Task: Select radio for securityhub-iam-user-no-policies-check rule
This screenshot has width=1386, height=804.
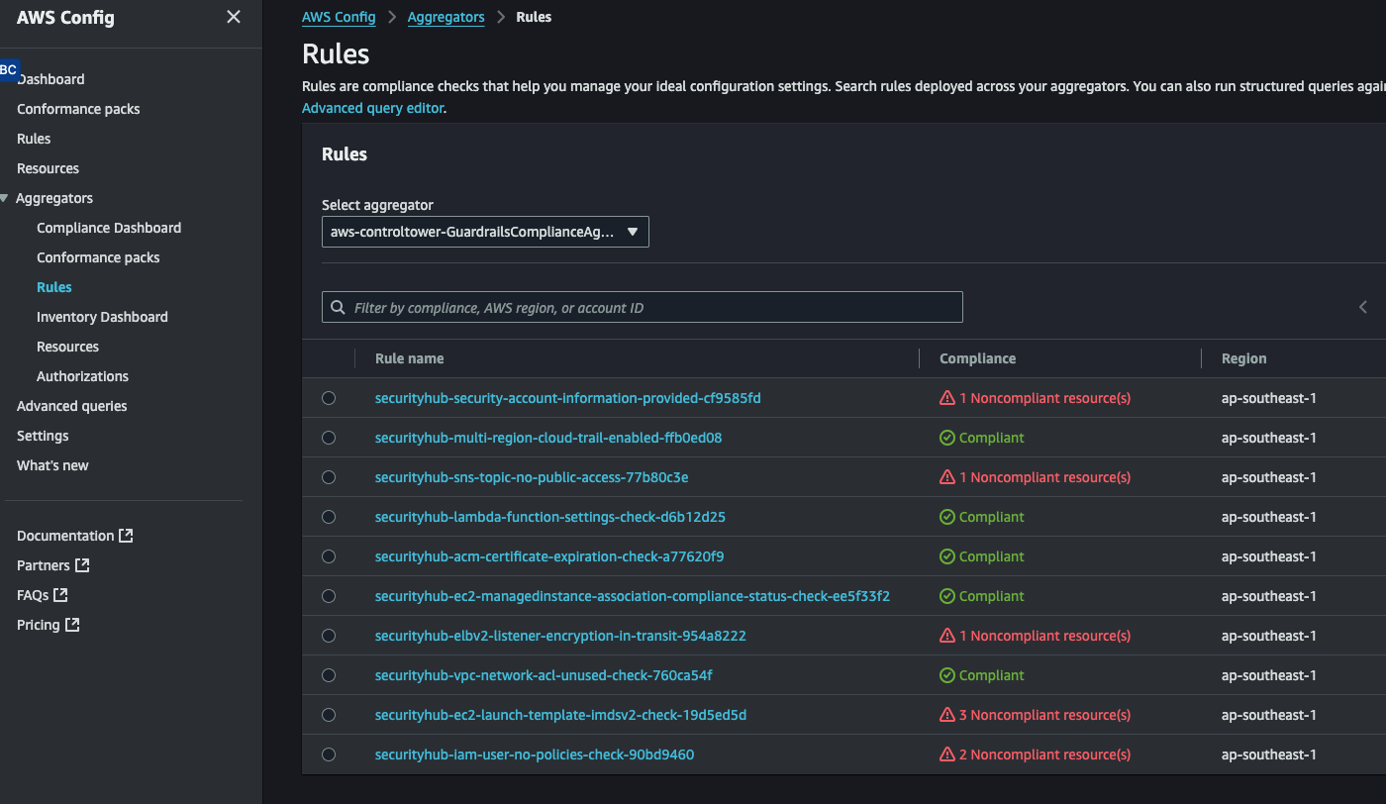Action: point(329,754)
